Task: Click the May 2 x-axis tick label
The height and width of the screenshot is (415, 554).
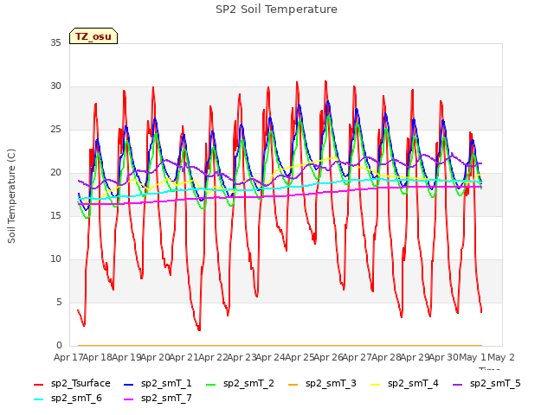Action: (501, 357)
